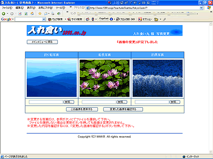Image resolution: width=213 pixels, height=159 pixels.
Task: Click the Copyright (C) MMKR footer text
Action: click(104, 137)
